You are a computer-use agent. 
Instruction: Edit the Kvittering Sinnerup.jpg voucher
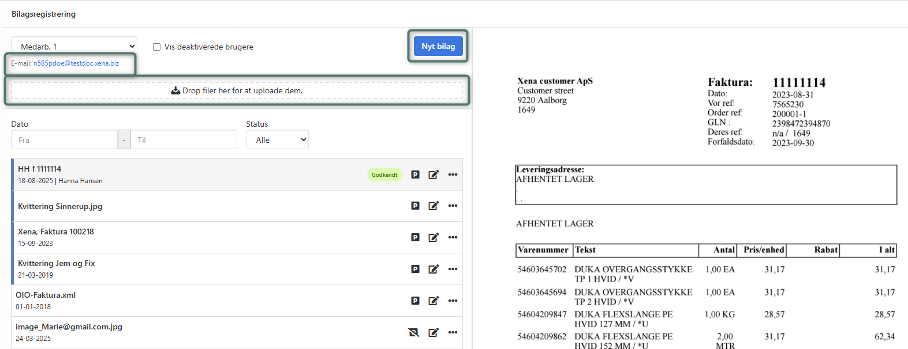point(434,206)
